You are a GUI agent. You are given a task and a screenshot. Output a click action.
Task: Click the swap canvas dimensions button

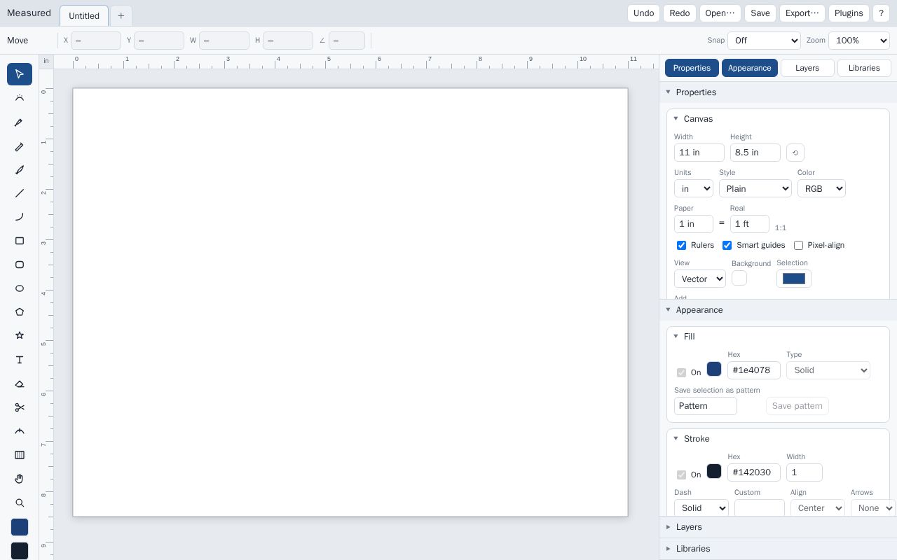click(795, 153)
